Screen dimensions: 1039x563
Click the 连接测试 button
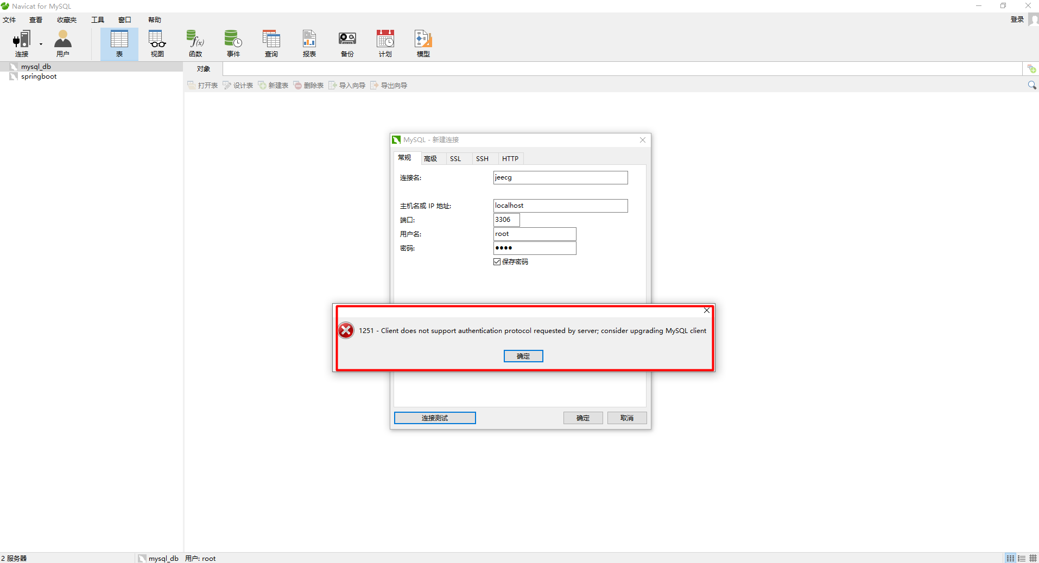click(435, 418)
